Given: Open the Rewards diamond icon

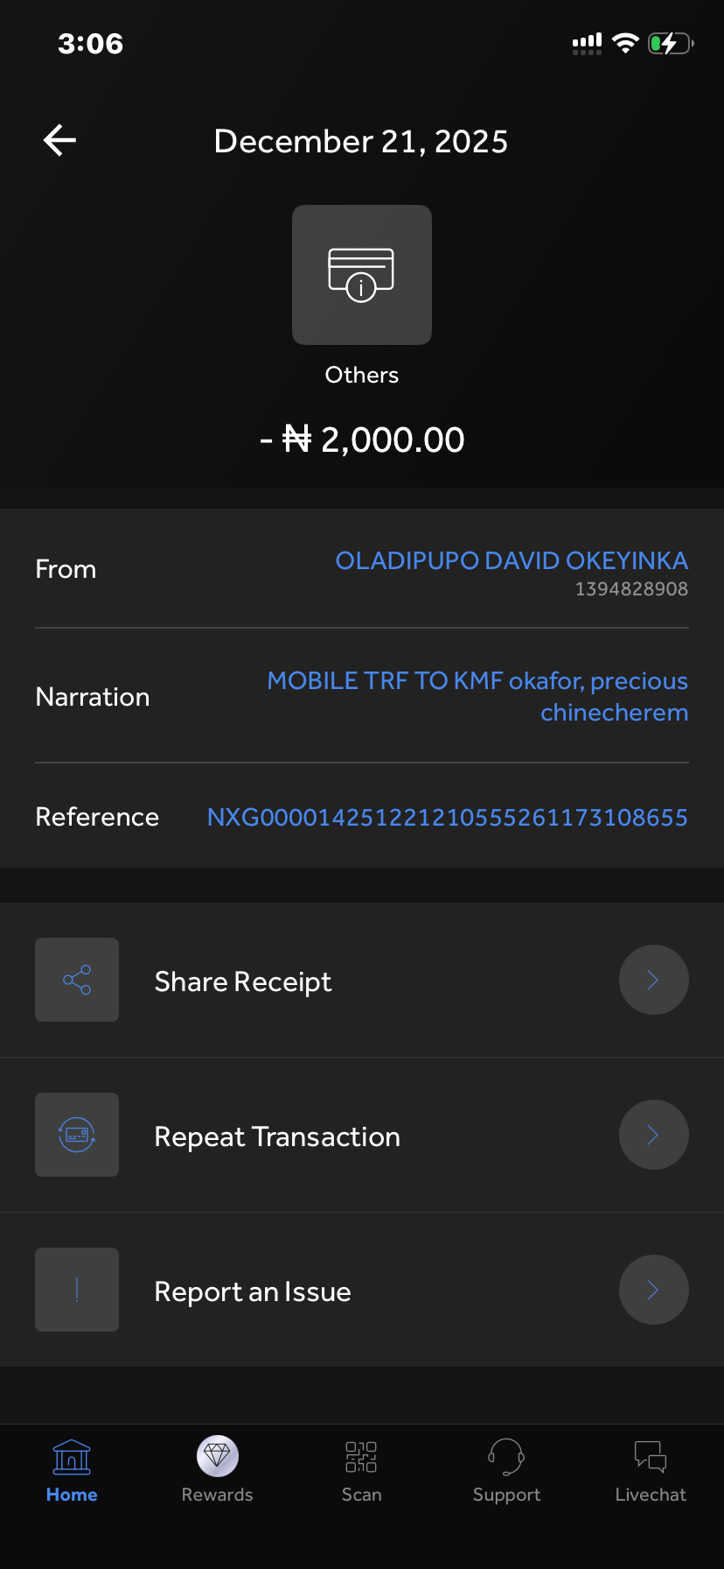Looking at the screenshot, I should click(217, 1456).
